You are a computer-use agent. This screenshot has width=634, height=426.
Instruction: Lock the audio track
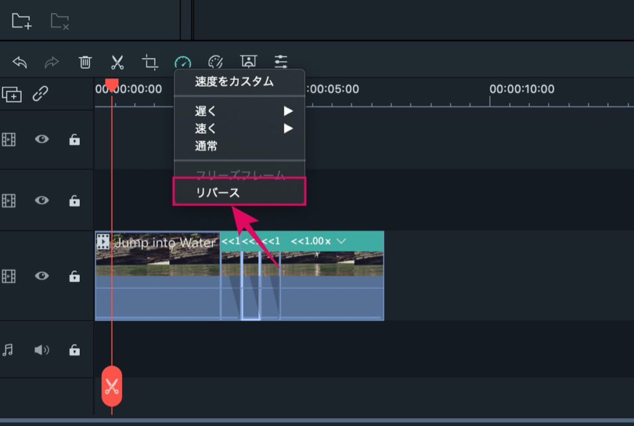click(x=74, y=350)
